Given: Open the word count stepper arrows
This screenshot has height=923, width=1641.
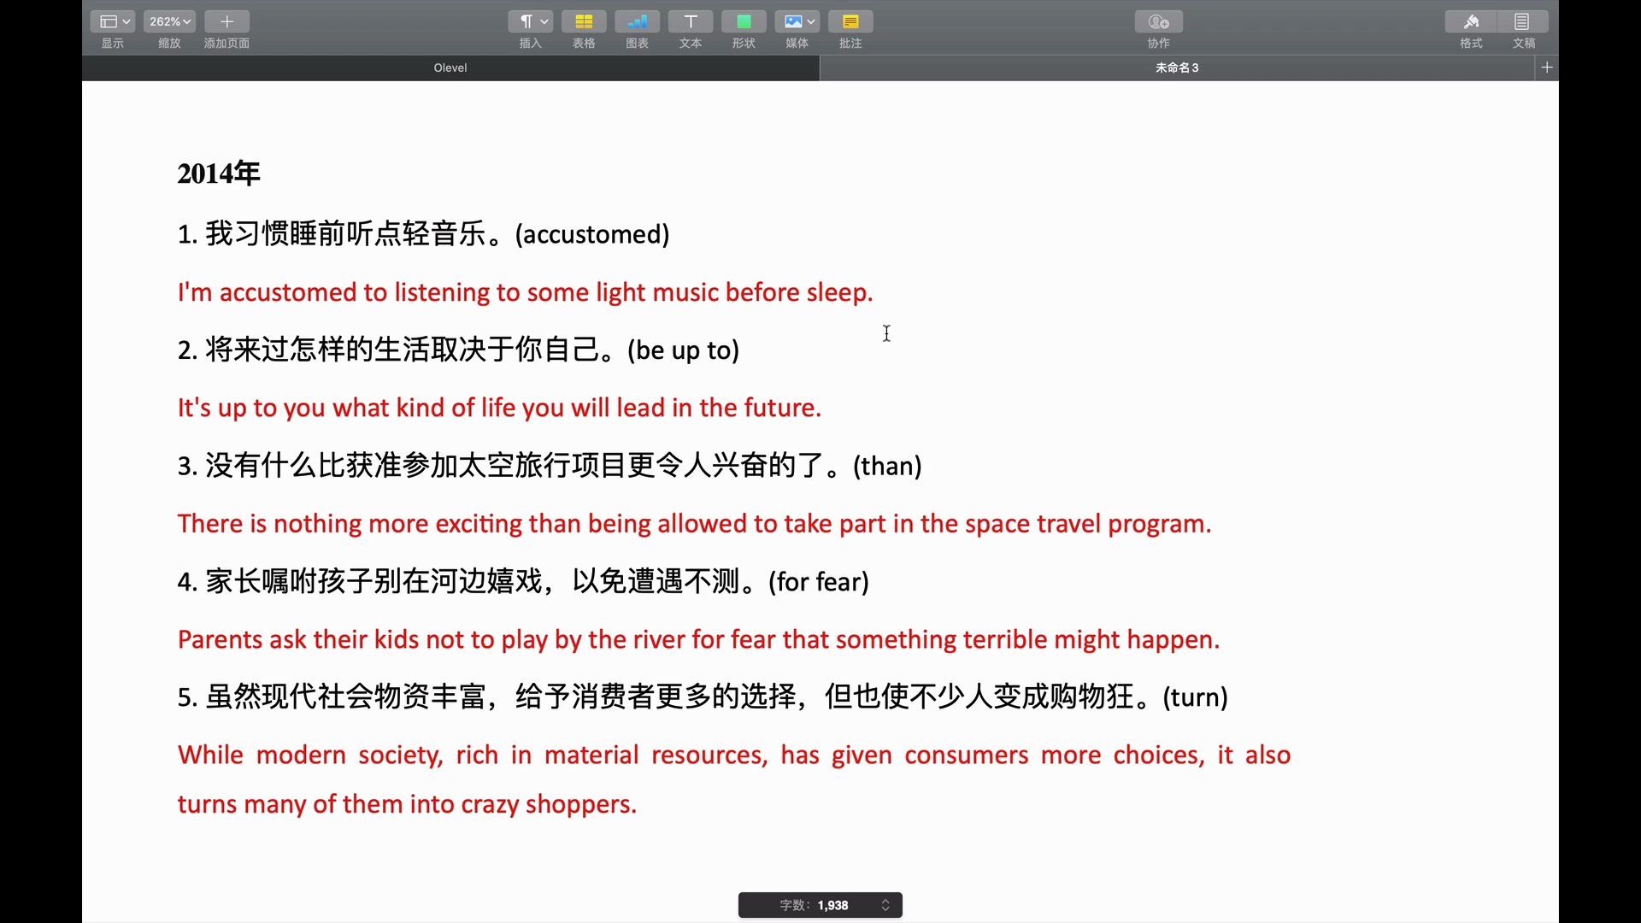Looking at the screenshot, I should [x=885, y=905].
